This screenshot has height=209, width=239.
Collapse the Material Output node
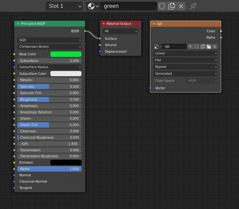tap(104, 24)
